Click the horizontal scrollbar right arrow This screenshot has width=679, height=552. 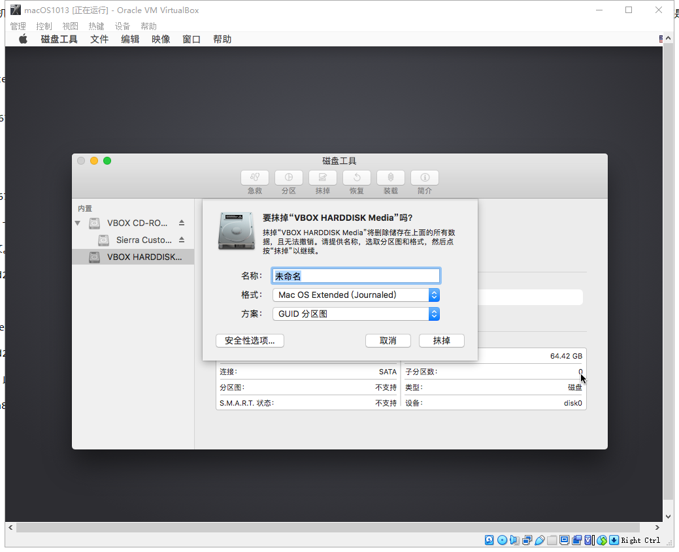[x=657, y=527]
